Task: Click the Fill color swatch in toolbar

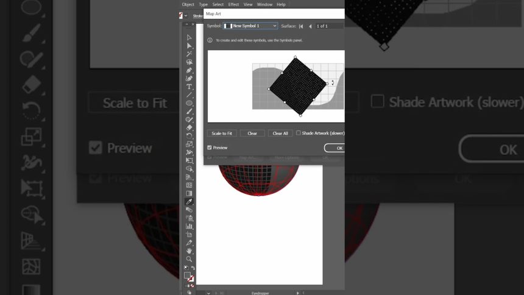Action: (187, 275)
